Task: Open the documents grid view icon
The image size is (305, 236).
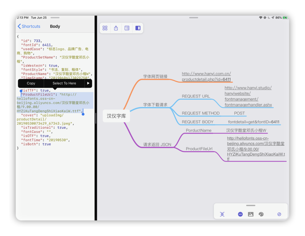Action: [105, 28]
